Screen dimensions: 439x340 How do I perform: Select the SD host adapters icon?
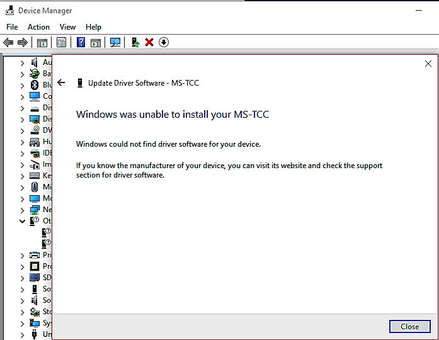(35, 277)
